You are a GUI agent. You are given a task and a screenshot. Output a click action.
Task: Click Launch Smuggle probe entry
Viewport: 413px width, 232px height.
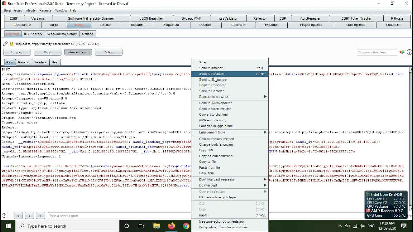click(x=230, y=126)
